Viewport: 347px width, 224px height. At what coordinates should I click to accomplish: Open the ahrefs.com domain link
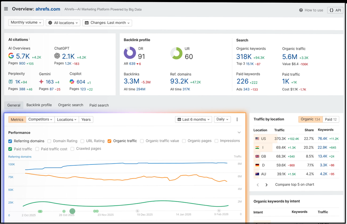48,9
